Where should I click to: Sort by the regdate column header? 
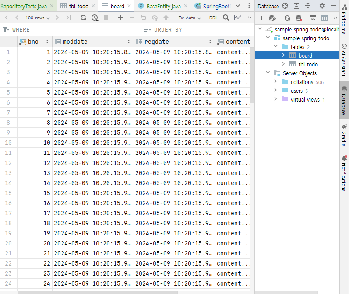click(174, 42)
